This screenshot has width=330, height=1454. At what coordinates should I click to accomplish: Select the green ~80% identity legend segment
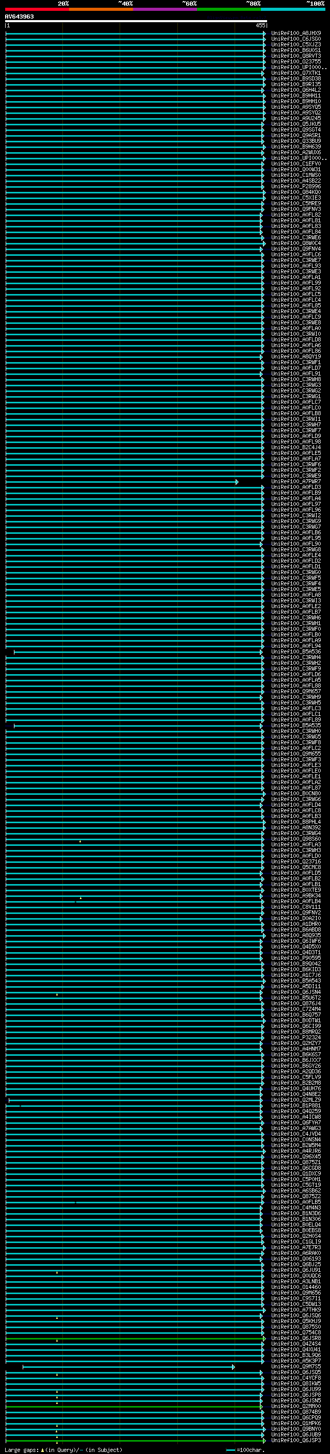(x=229, y=9)
